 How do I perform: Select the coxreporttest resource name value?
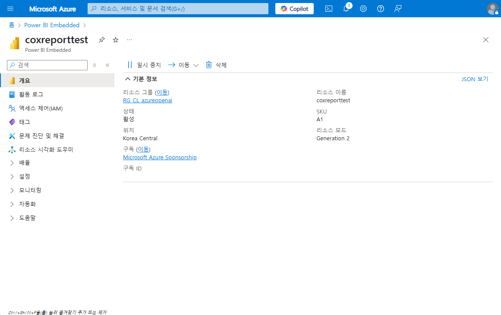pos(333,100)
